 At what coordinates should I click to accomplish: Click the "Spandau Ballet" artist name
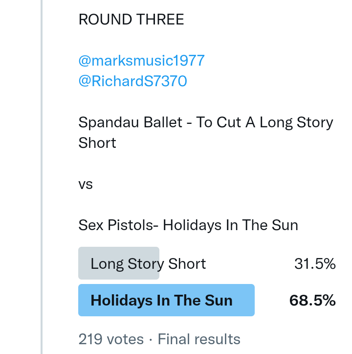pyautogui.click(x=130, y=122)
